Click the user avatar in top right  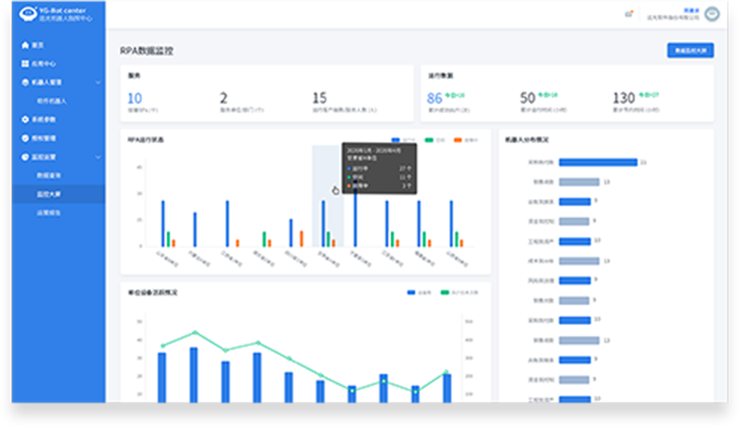[x=711, y=14]
